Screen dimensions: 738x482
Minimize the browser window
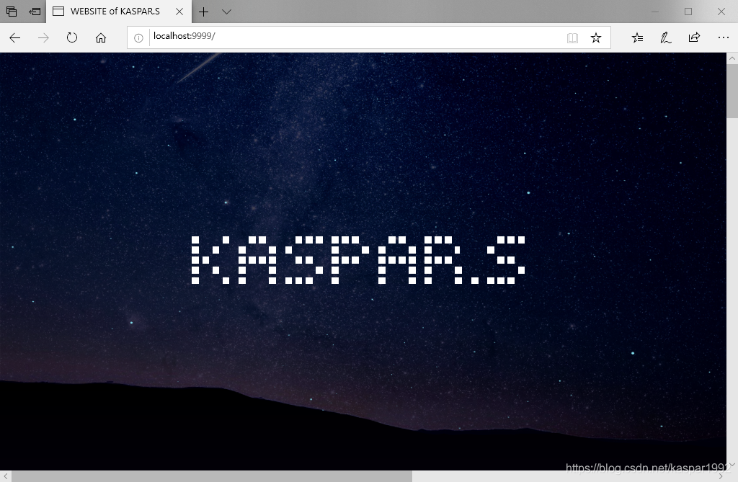coord(654,12)
